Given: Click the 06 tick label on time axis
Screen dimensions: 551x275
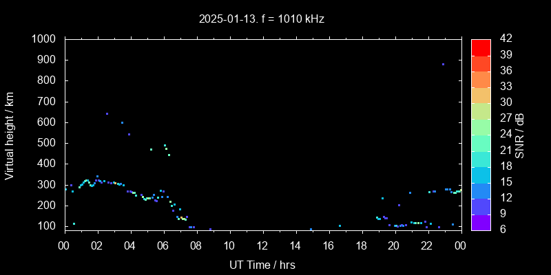Looking at the screenshot, I should pos(163,245).
